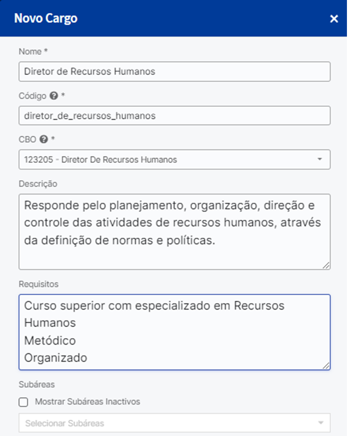Click the Requisitos field label
Image resolution: width=348 pixels, height=436 pixels.
coord(38,284)
